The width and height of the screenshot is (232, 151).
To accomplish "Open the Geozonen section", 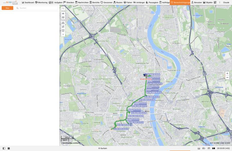I will tap(106, 3).
